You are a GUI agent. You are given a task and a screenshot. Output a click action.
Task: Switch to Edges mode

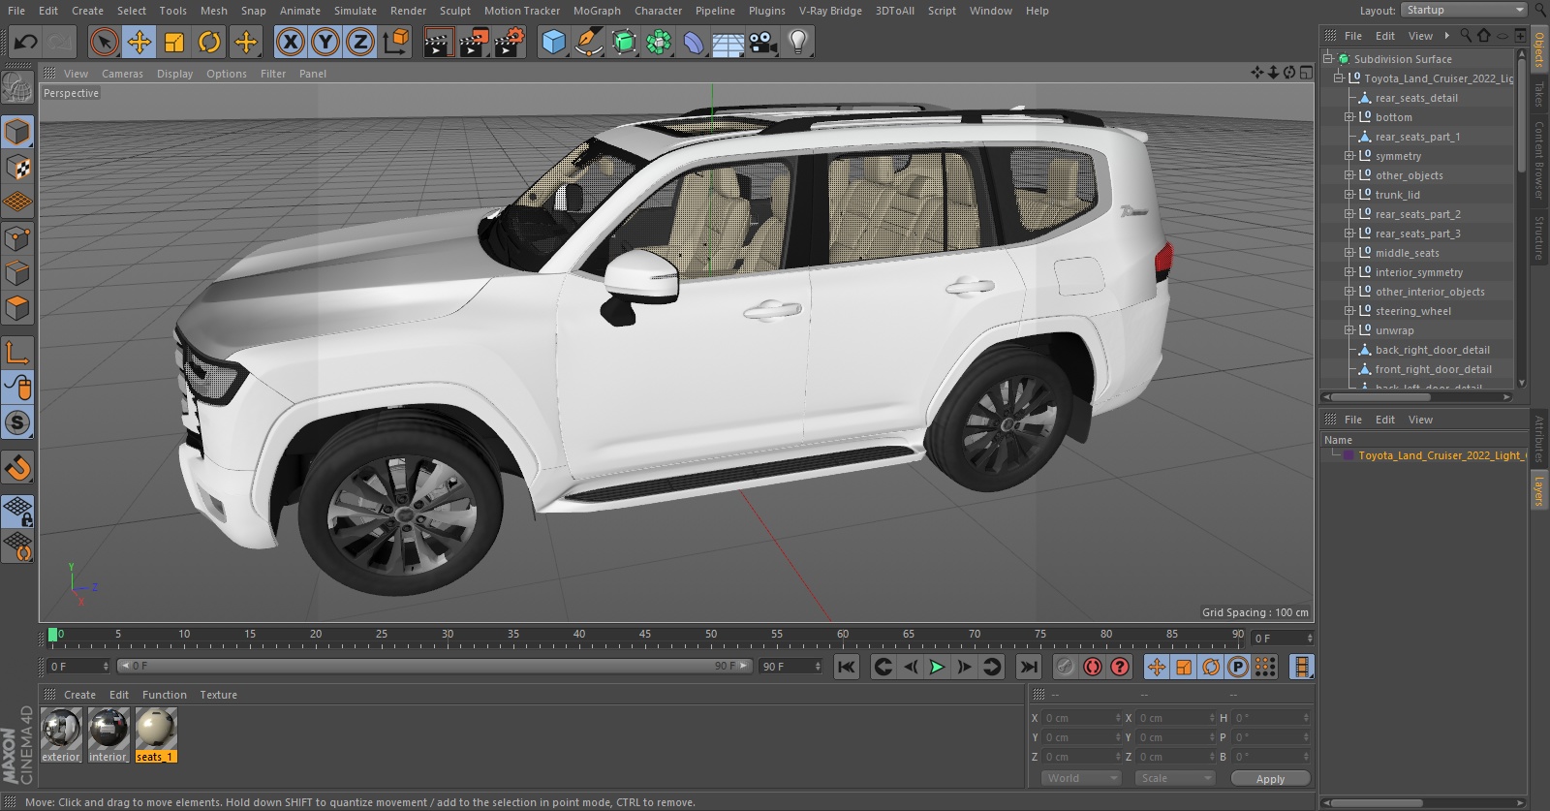tap(17, 273)
